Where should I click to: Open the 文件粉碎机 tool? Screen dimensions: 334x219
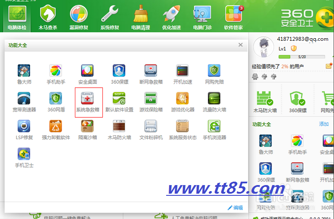(151, 129)
